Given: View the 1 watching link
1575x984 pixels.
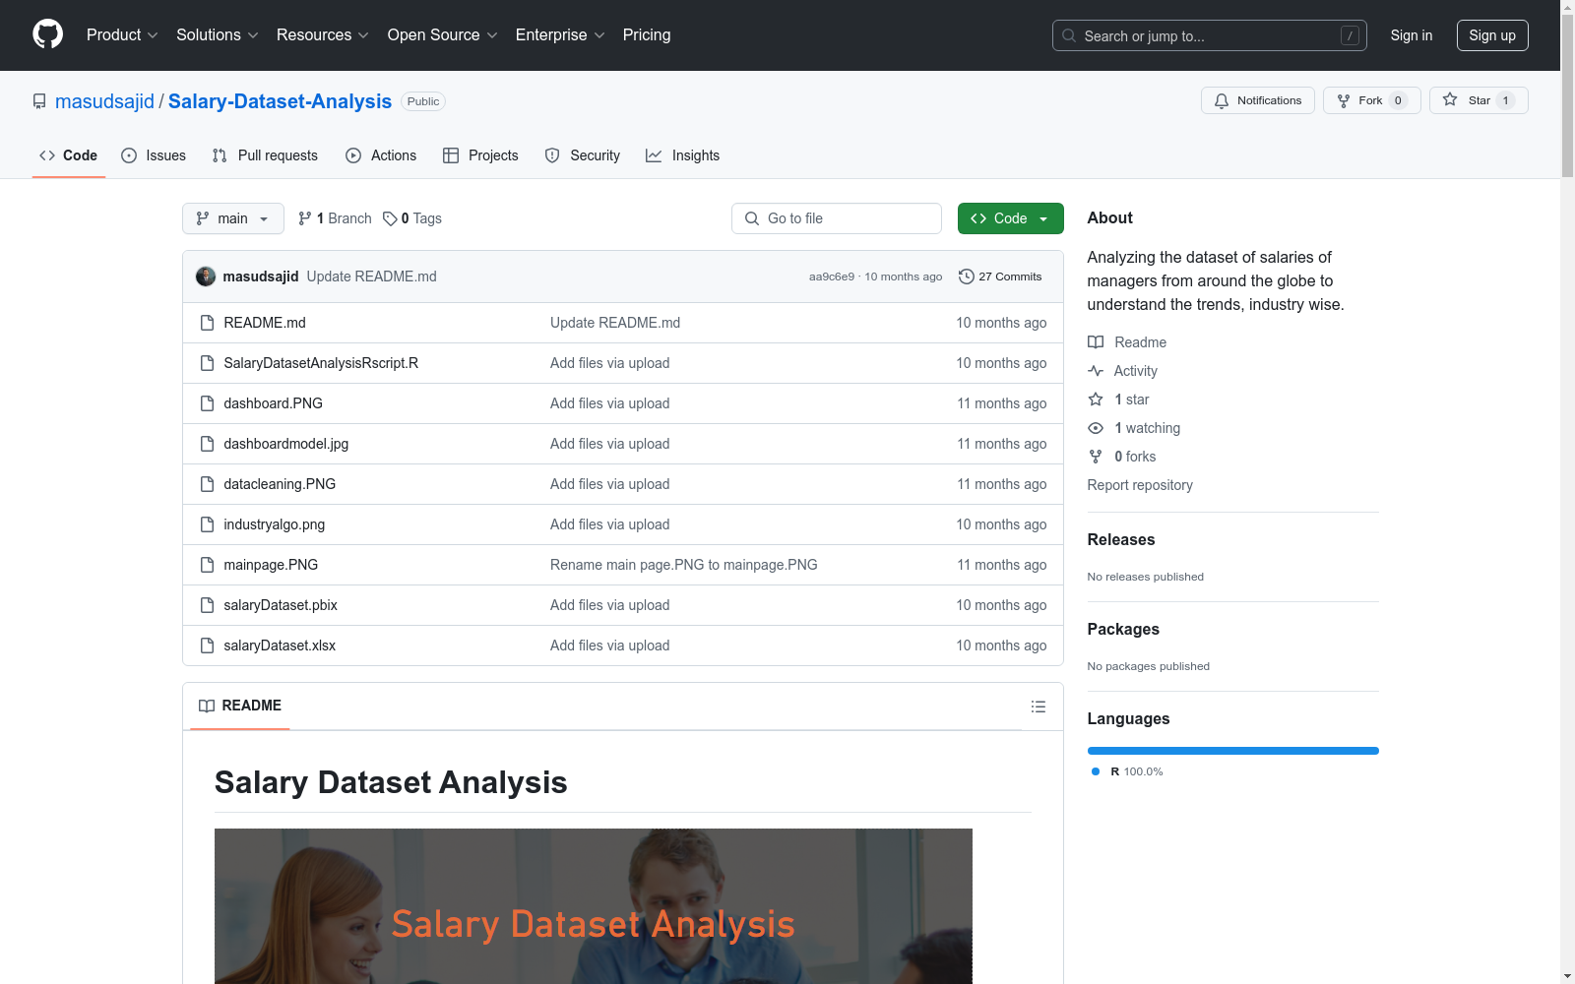Looking at the screenshot, I should coord(1134,428).
